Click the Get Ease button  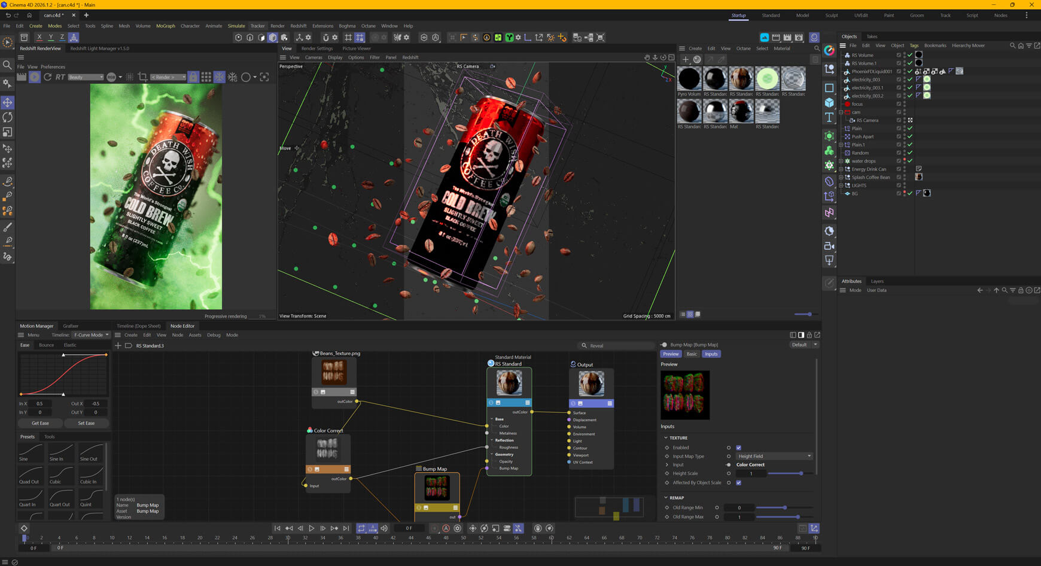point(40,423)
